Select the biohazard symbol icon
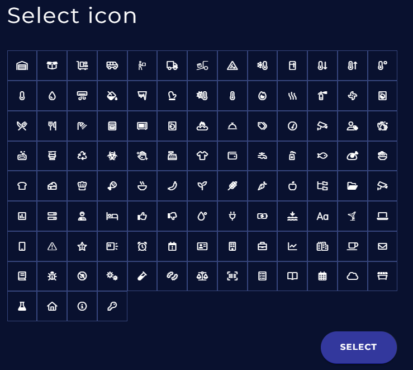The width and height of the screenshot is (413, 370). 112,156
